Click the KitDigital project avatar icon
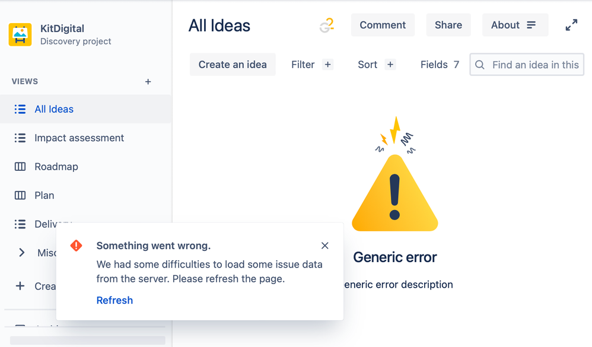The height and width of the screenshot is (347, 592). (x=20, y=35)
